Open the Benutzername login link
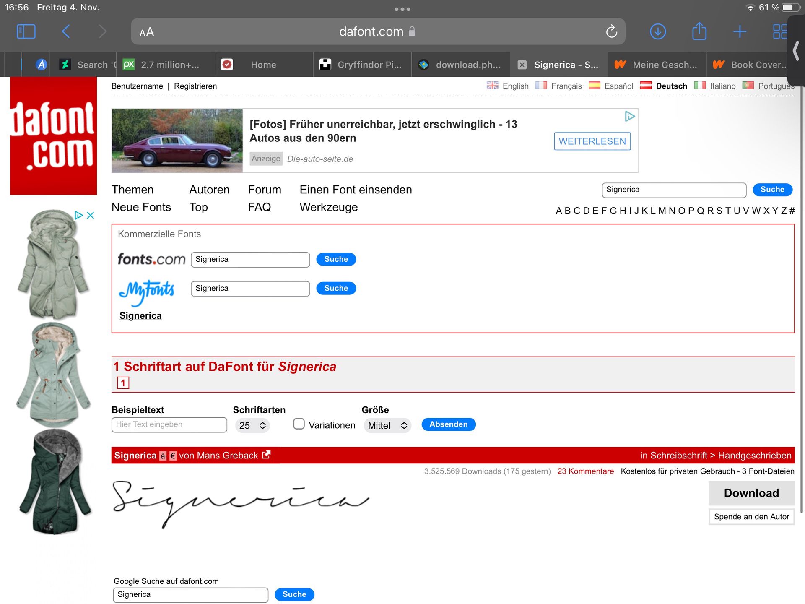Viewport: 805px width, 604px height. pos(137,86)
